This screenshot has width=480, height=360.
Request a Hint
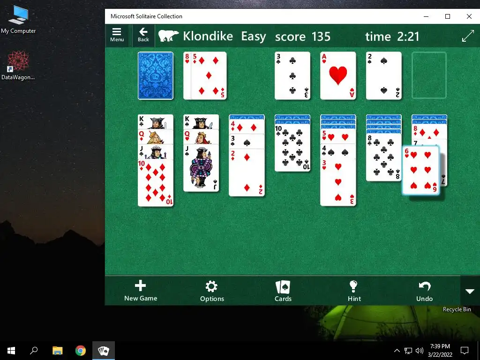pos(354,291)
